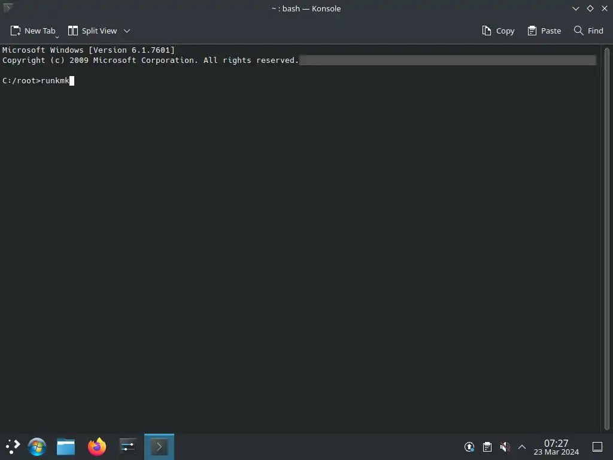Click the Paste toolbar button

pyautogui.click(x=544, y=31)
